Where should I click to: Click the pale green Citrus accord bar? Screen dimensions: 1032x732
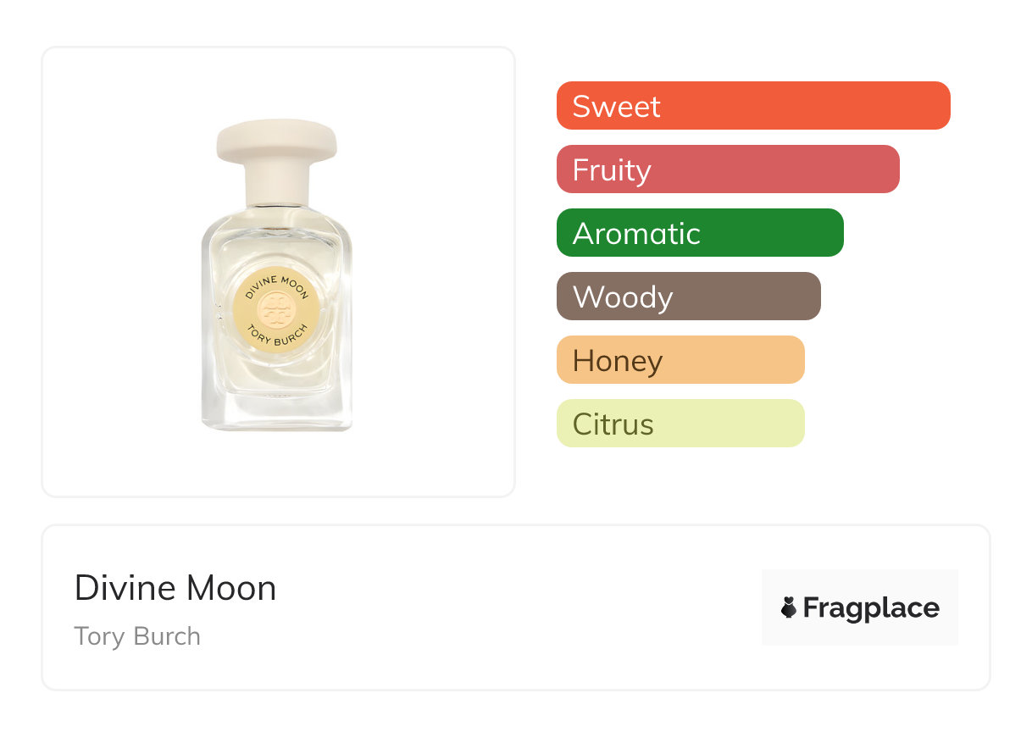(680, 424)
